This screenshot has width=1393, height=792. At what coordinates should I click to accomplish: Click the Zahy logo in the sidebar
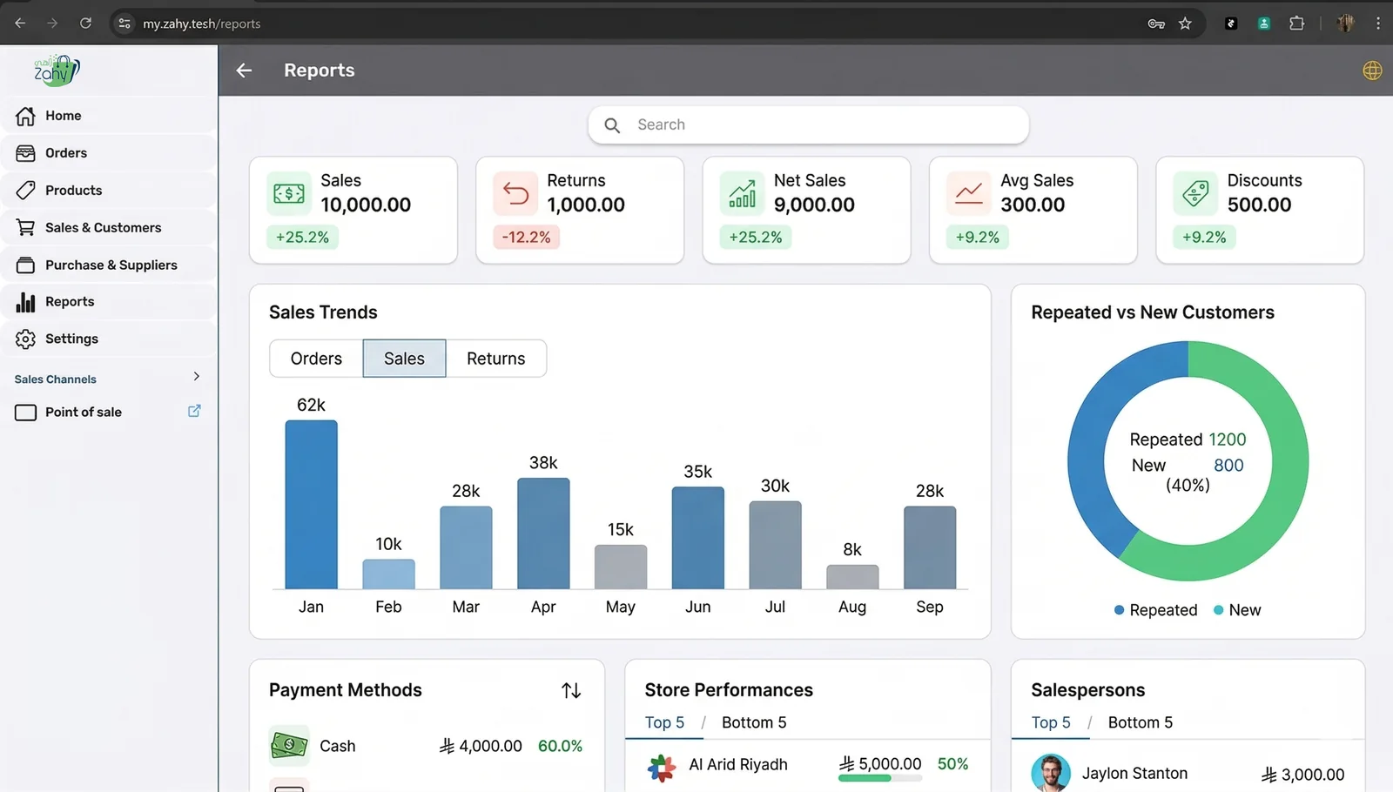click(57, 70)
